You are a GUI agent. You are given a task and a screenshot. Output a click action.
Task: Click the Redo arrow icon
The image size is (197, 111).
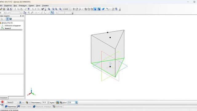36,9
